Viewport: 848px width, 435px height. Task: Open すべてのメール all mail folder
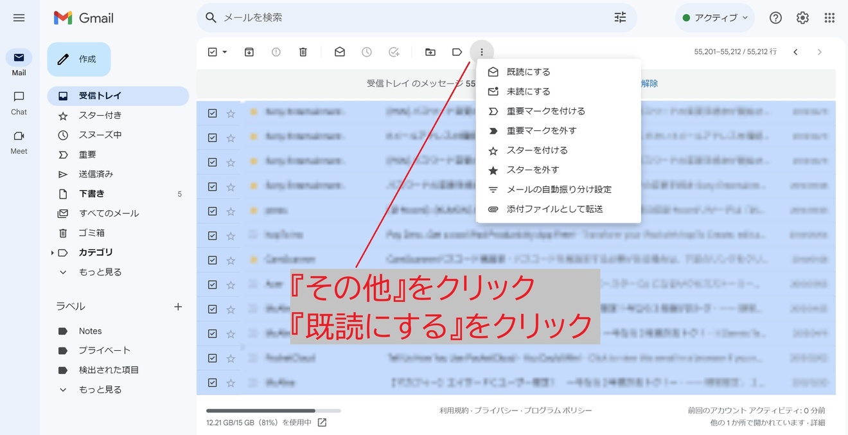tap(118, 213)
